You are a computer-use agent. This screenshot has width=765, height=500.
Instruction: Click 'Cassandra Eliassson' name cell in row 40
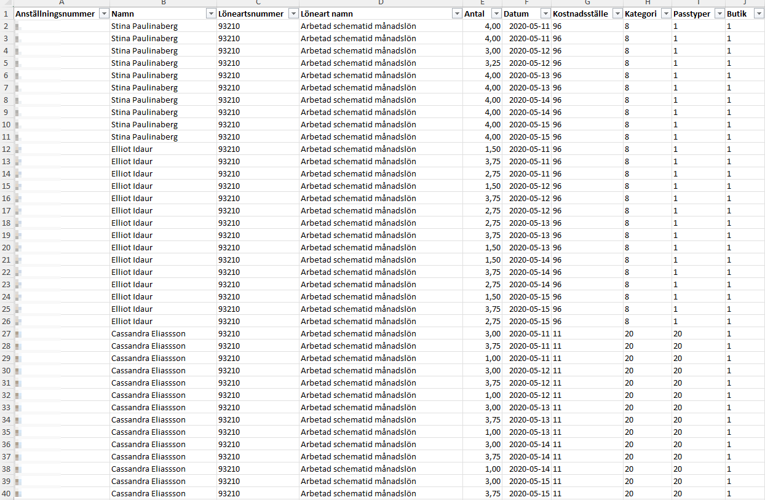click(163, 493)
